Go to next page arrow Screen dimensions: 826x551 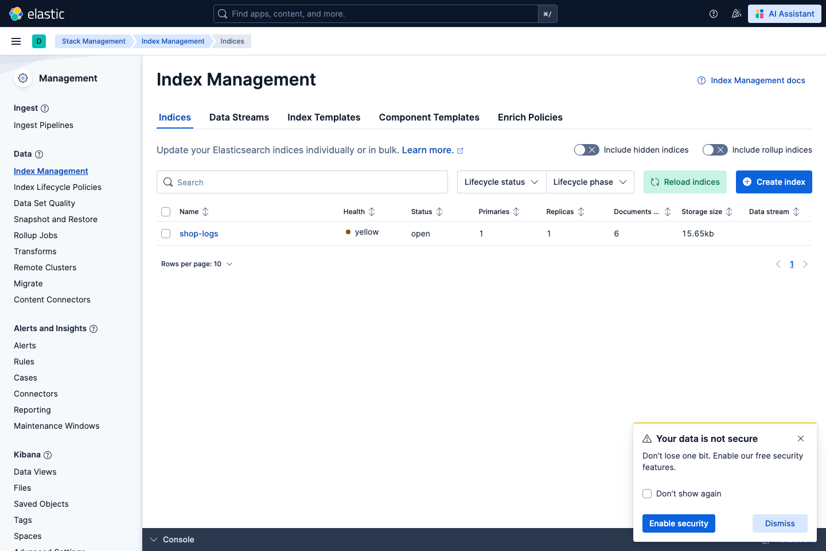pyautogui.click(x=805, y=264)
